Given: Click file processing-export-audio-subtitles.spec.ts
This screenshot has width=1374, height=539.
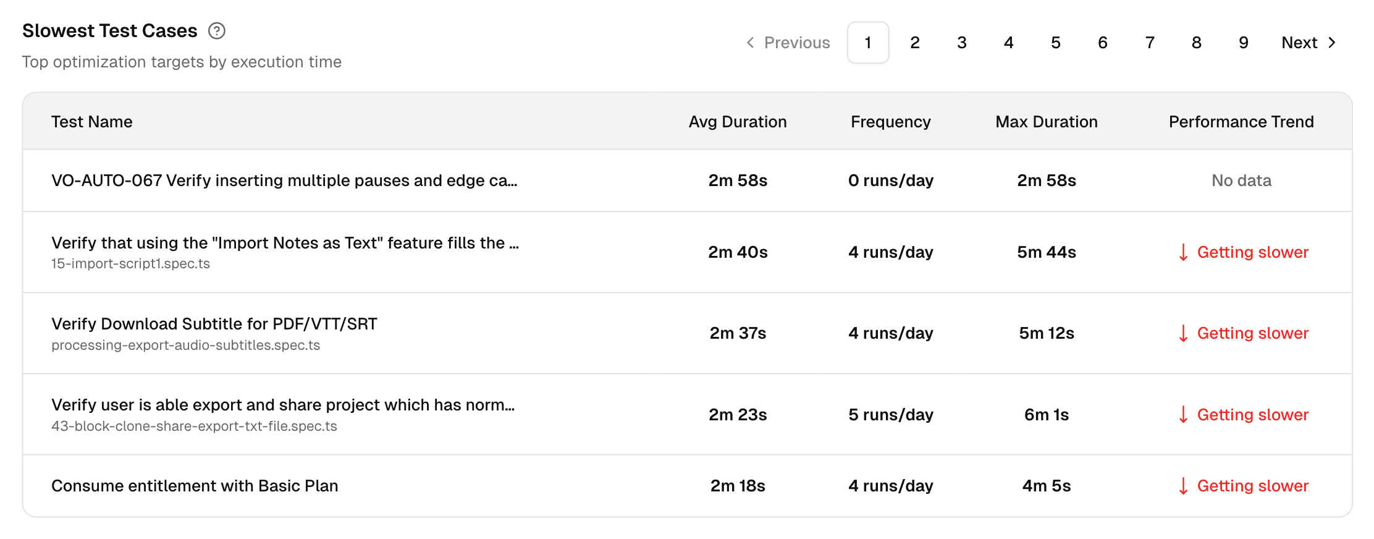Looking at the screenshot, I should pyautogui.click(x=185, y=345).
